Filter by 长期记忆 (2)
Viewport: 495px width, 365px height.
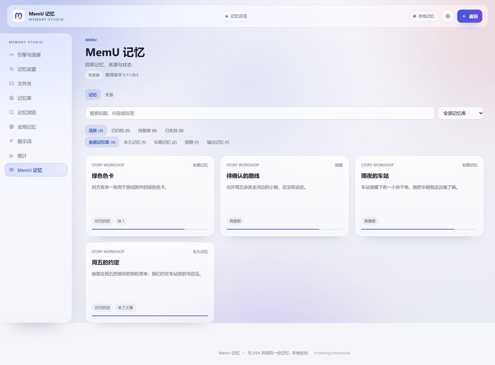[x=165, y=142]
